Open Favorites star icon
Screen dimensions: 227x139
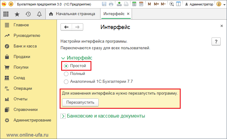coord(17,14)
